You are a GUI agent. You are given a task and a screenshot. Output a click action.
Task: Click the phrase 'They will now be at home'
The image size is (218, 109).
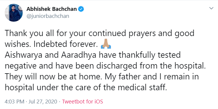pos(52,77)
